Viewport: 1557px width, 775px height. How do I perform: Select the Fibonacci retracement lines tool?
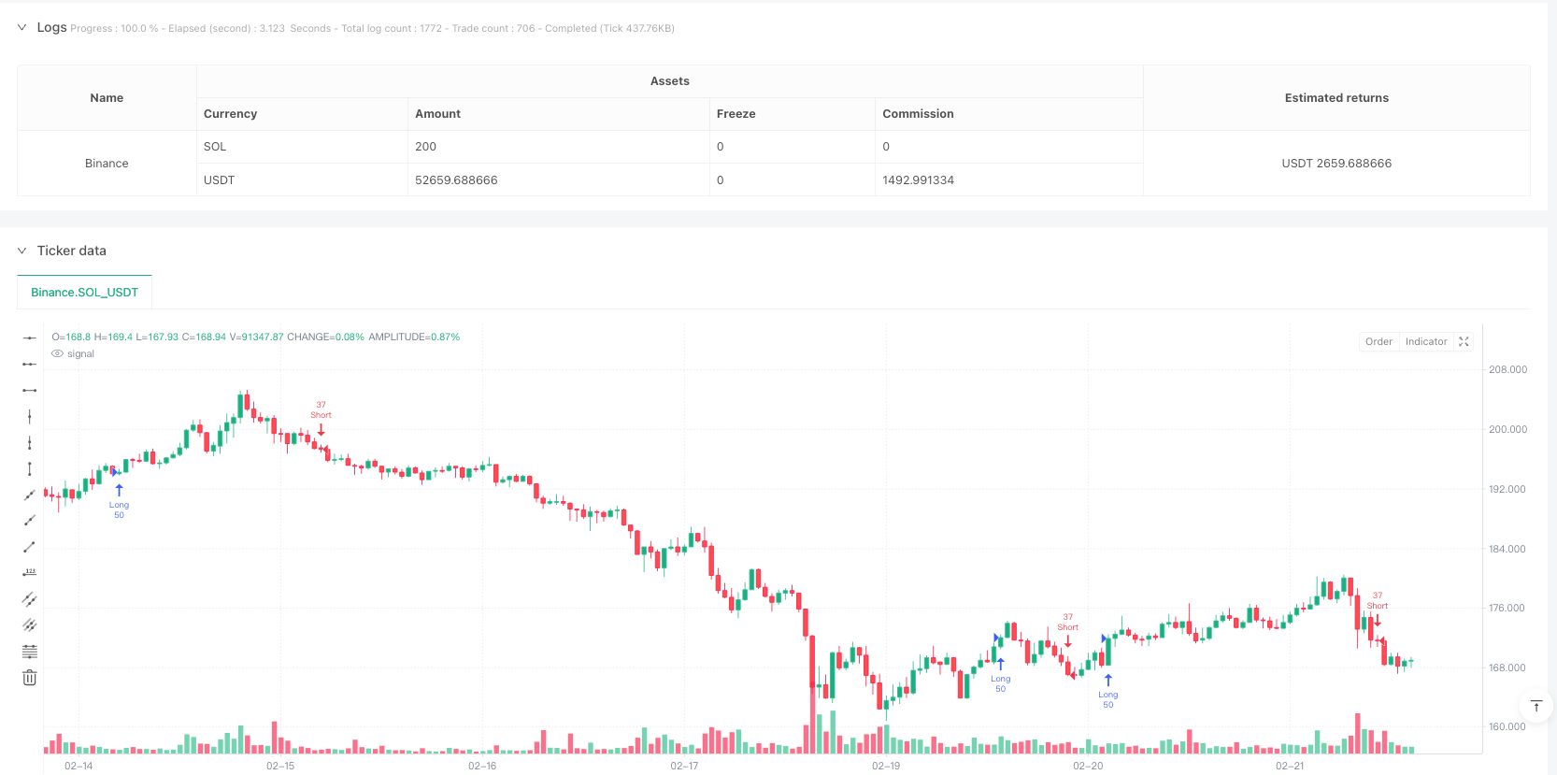coord(29,652)
